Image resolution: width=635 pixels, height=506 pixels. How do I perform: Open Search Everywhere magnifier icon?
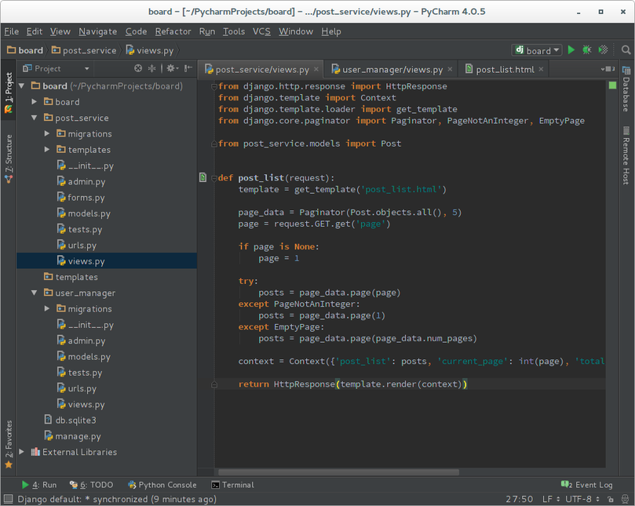[x=626, y=49]
